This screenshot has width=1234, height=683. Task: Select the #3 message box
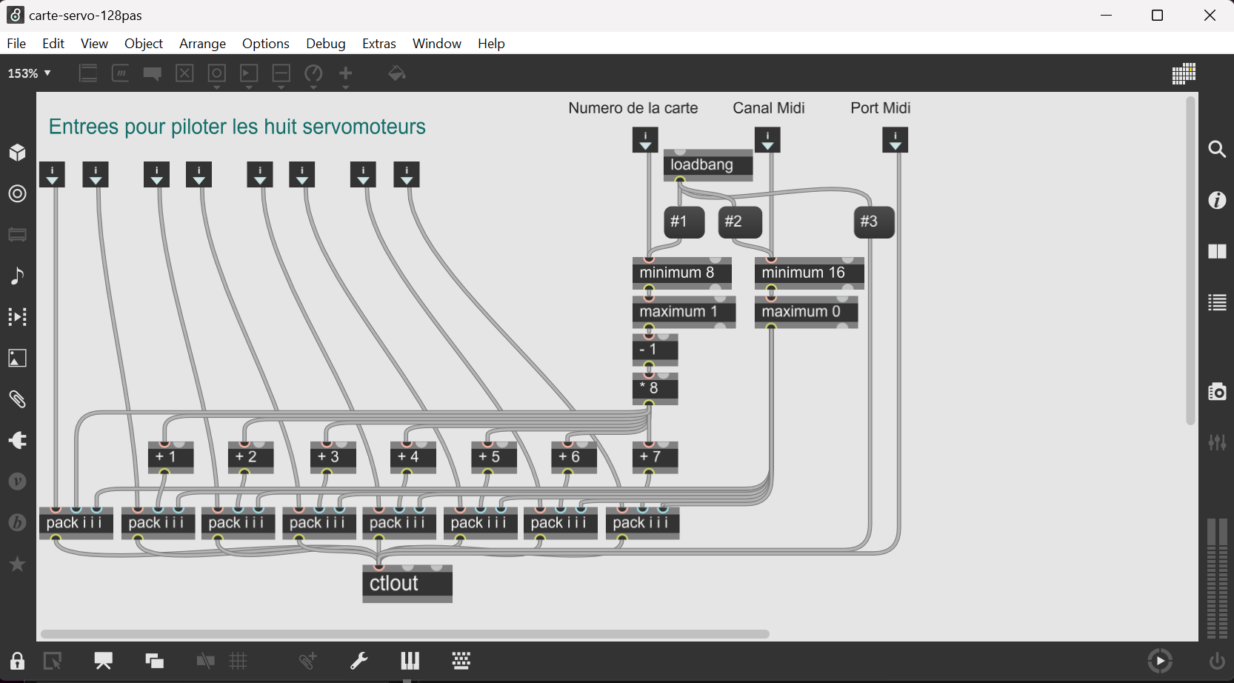[x=874, y=221]
